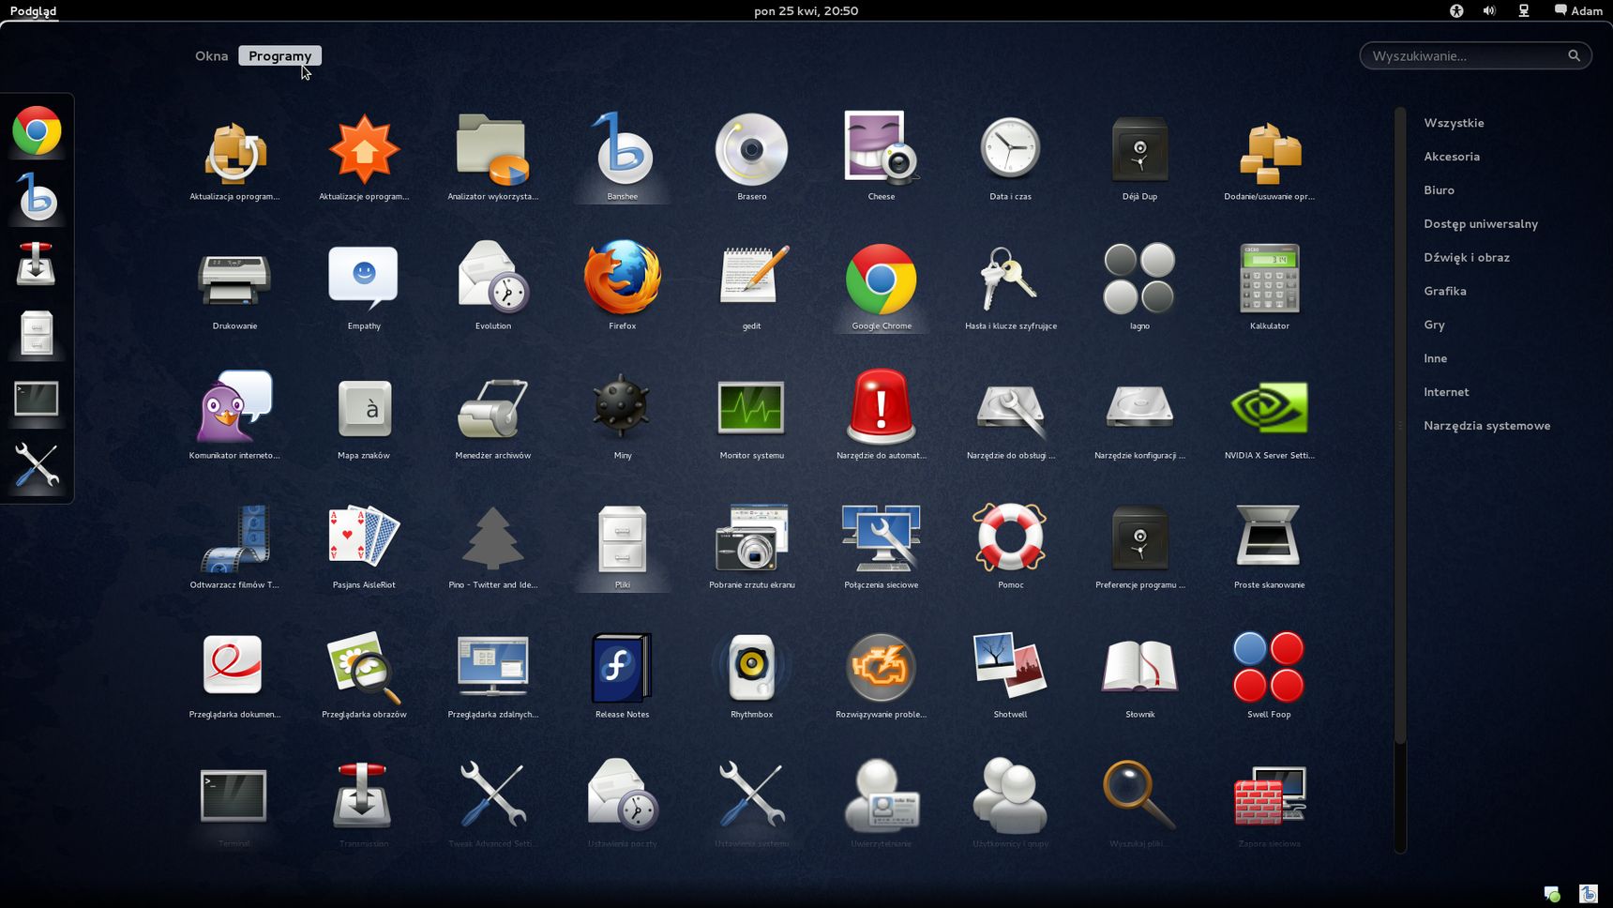Click Chrome icon in the dash
Image resolution: width=1613 pixels, height=908 pixels.
[37, 130]
